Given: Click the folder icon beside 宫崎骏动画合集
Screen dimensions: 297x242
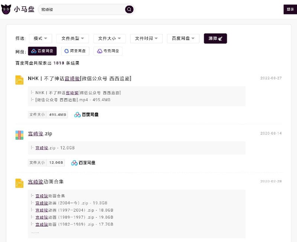Looking at the screenshot, I should tap(19, 183).
